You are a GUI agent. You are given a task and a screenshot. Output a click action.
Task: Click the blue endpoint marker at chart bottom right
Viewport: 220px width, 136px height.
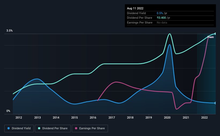(215, 103)
